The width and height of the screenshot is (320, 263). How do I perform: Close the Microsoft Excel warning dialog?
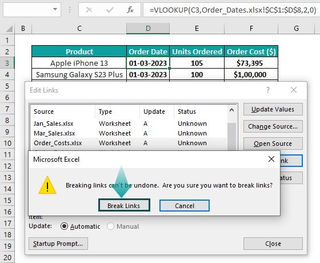271,159
